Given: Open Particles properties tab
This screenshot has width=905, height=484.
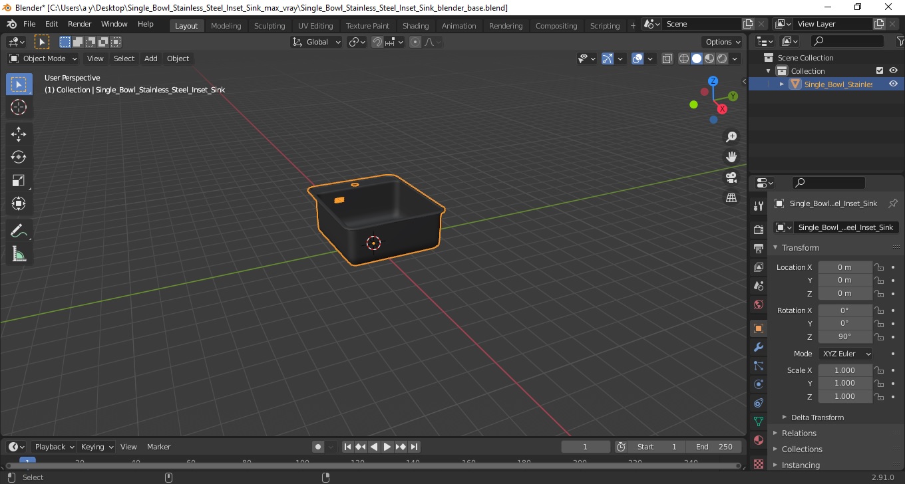Looking at the screenshot, I should point(758,366).
